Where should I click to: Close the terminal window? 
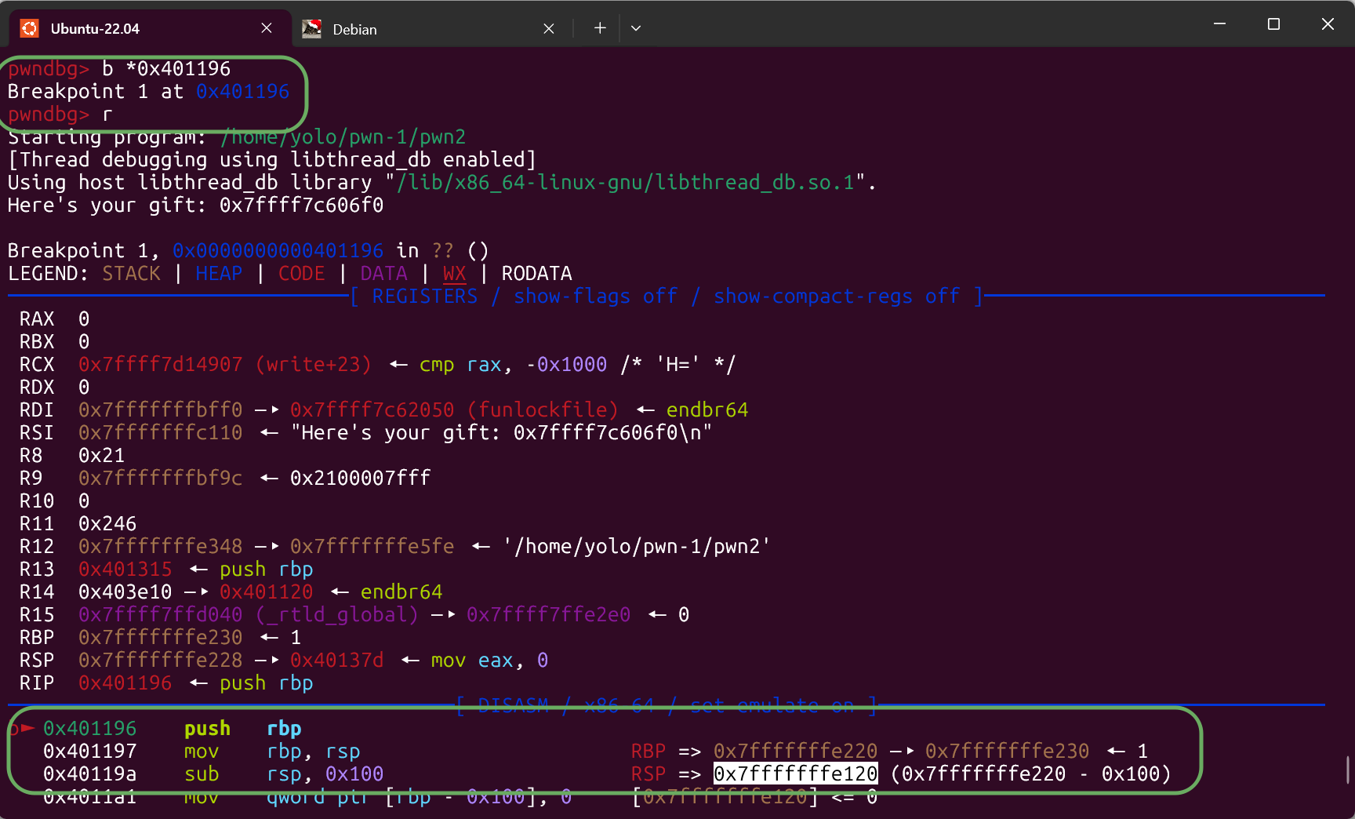1328,24
